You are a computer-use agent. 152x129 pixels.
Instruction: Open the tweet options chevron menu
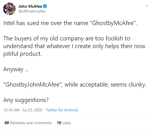click(x=147, y=6)
